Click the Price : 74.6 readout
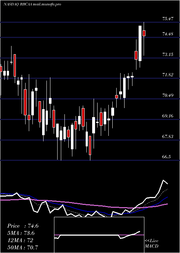This screenshot has height=253, width=180. [23, 226]
